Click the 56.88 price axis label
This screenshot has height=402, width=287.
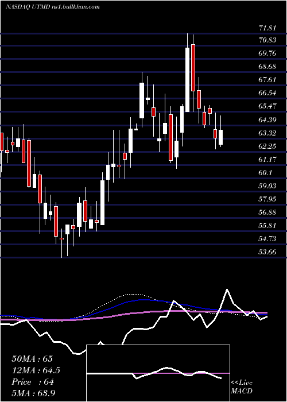pyautogui.click(x=267, y=212)
